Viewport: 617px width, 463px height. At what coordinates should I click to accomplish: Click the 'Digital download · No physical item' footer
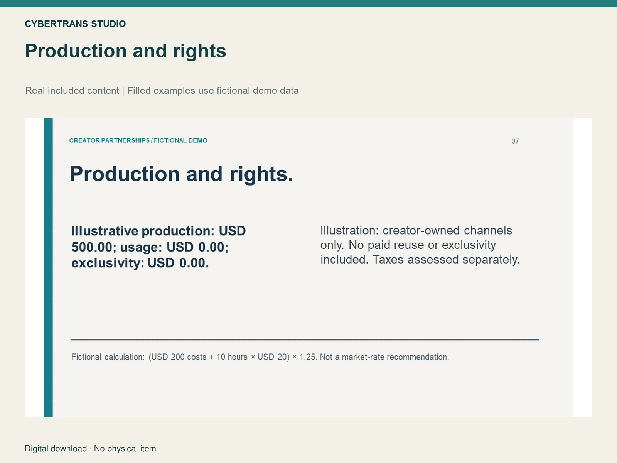click(90, 449)
